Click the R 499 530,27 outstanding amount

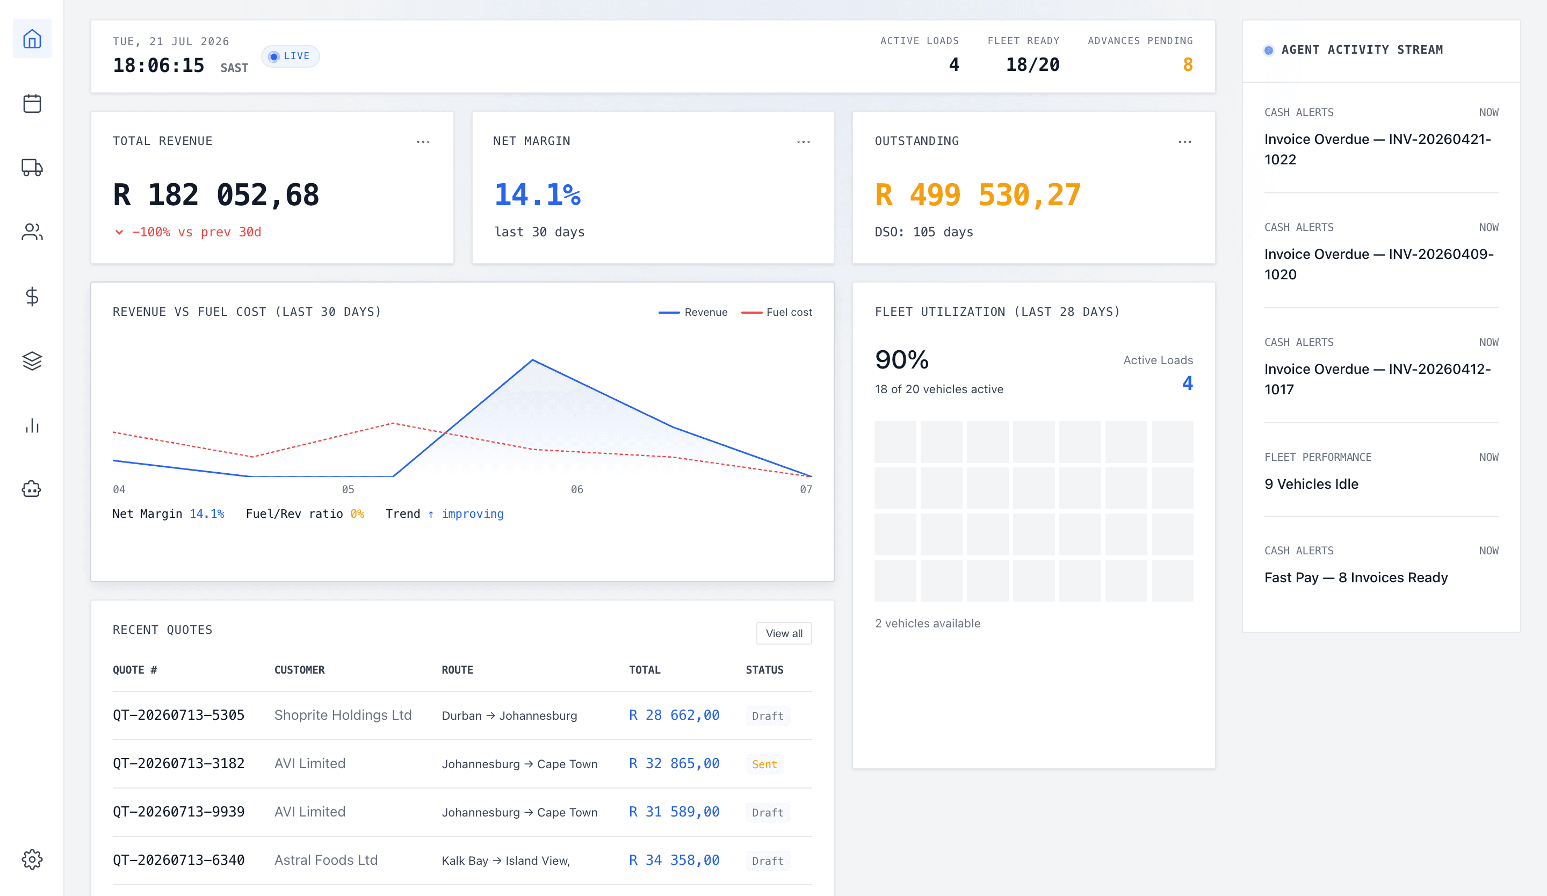coord(978,195)
